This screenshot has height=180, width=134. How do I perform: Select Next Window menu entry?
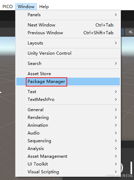68,25
